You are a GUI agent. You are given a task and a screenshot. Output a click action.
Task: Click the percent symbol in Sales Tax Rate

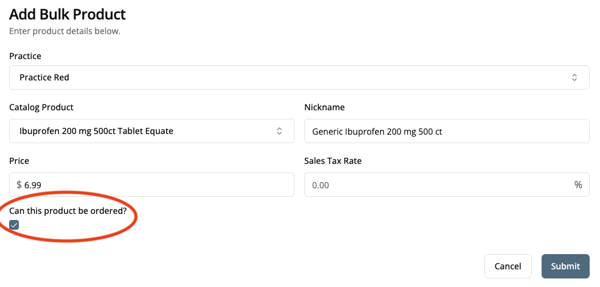(x=577, y=185)
